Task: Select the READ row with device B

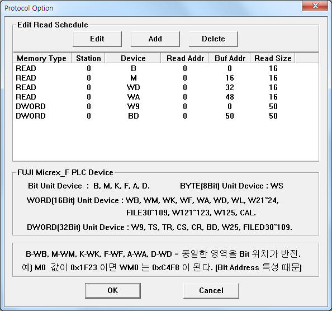Action: tap(166, 68)
